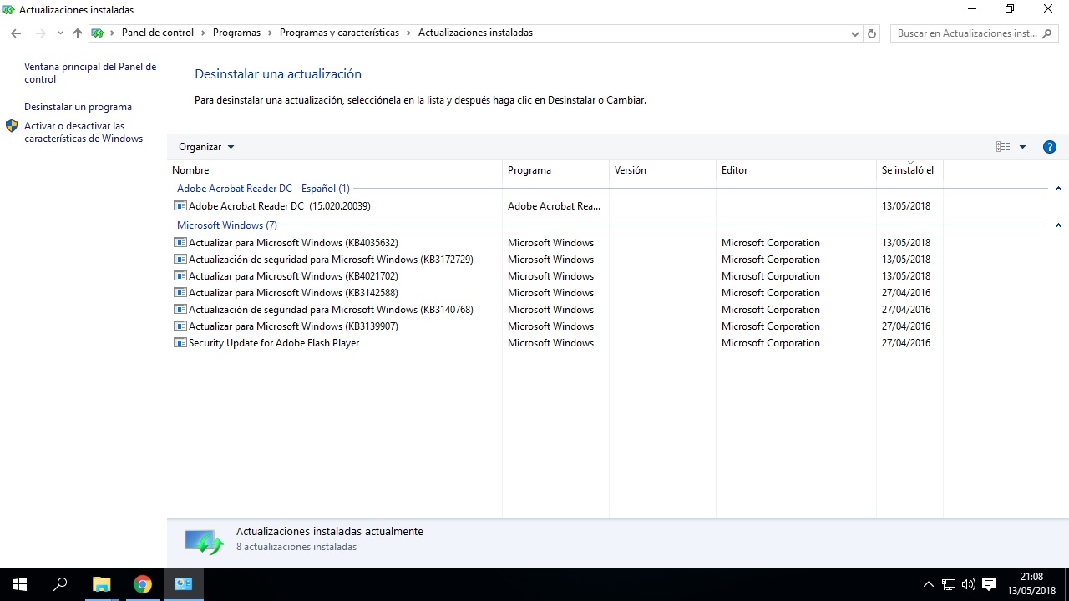Viewport: 1069px width, 601px height.
Task: Select update KB3142588
Action: (x=293, y=293)
